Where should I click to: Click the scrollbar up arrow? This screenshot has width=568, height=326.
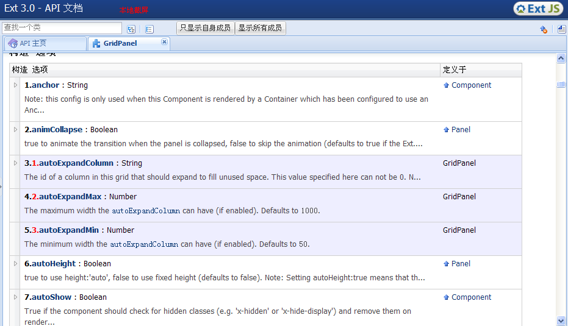coord(561,58)
